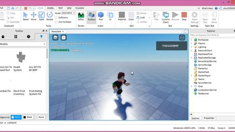Click the Filter workspace search field

(x=212, y=35)
